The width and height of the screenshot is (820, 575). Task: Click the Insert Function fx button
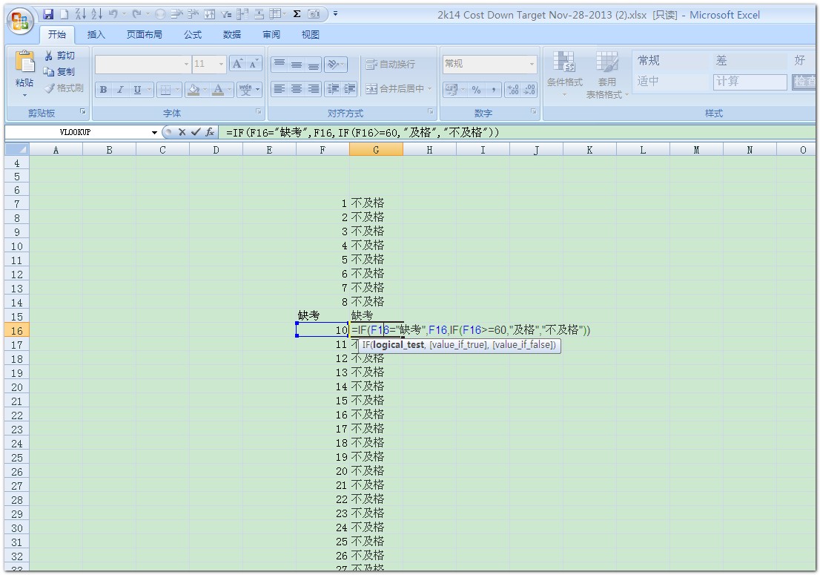coord(210,132)
